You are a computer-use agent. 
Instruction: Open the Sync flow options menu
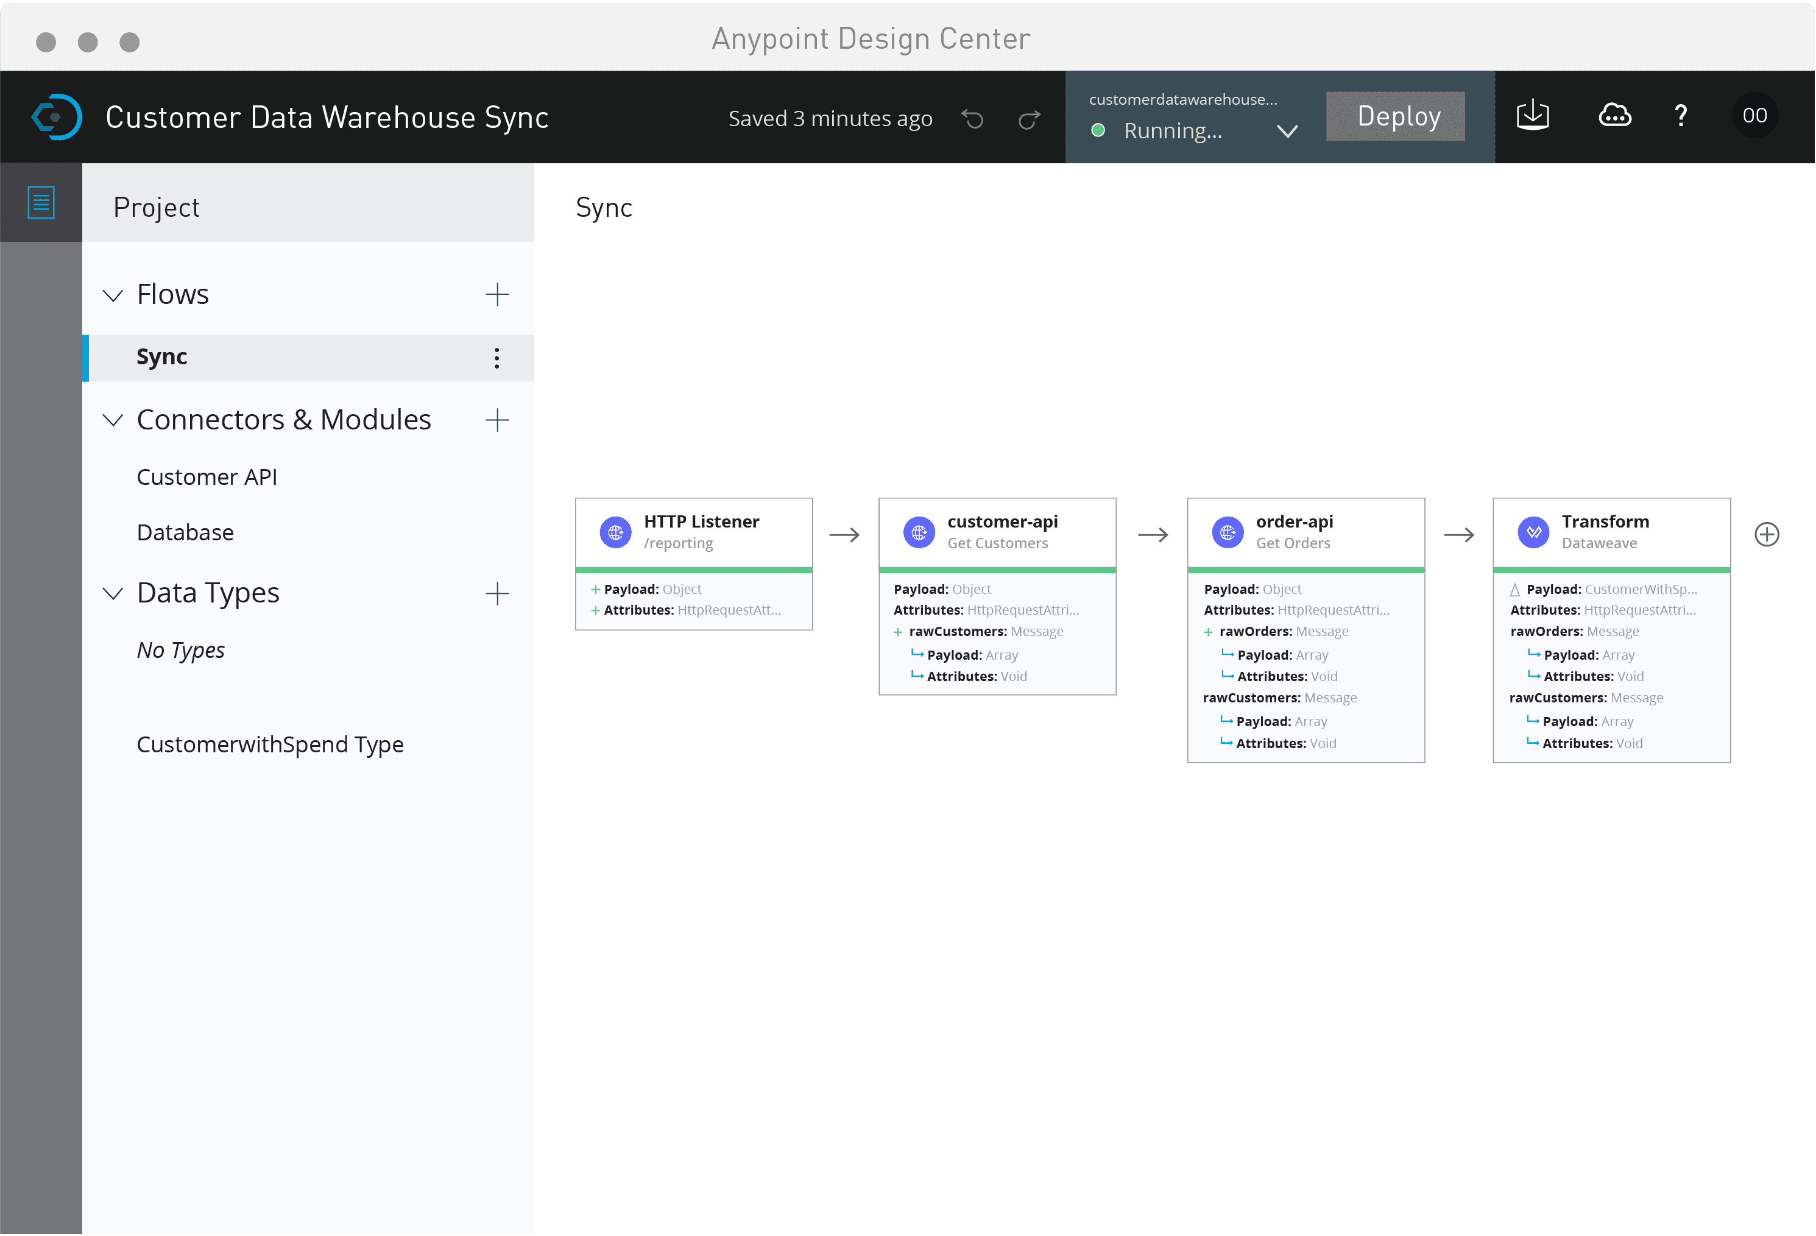point(496,358)
